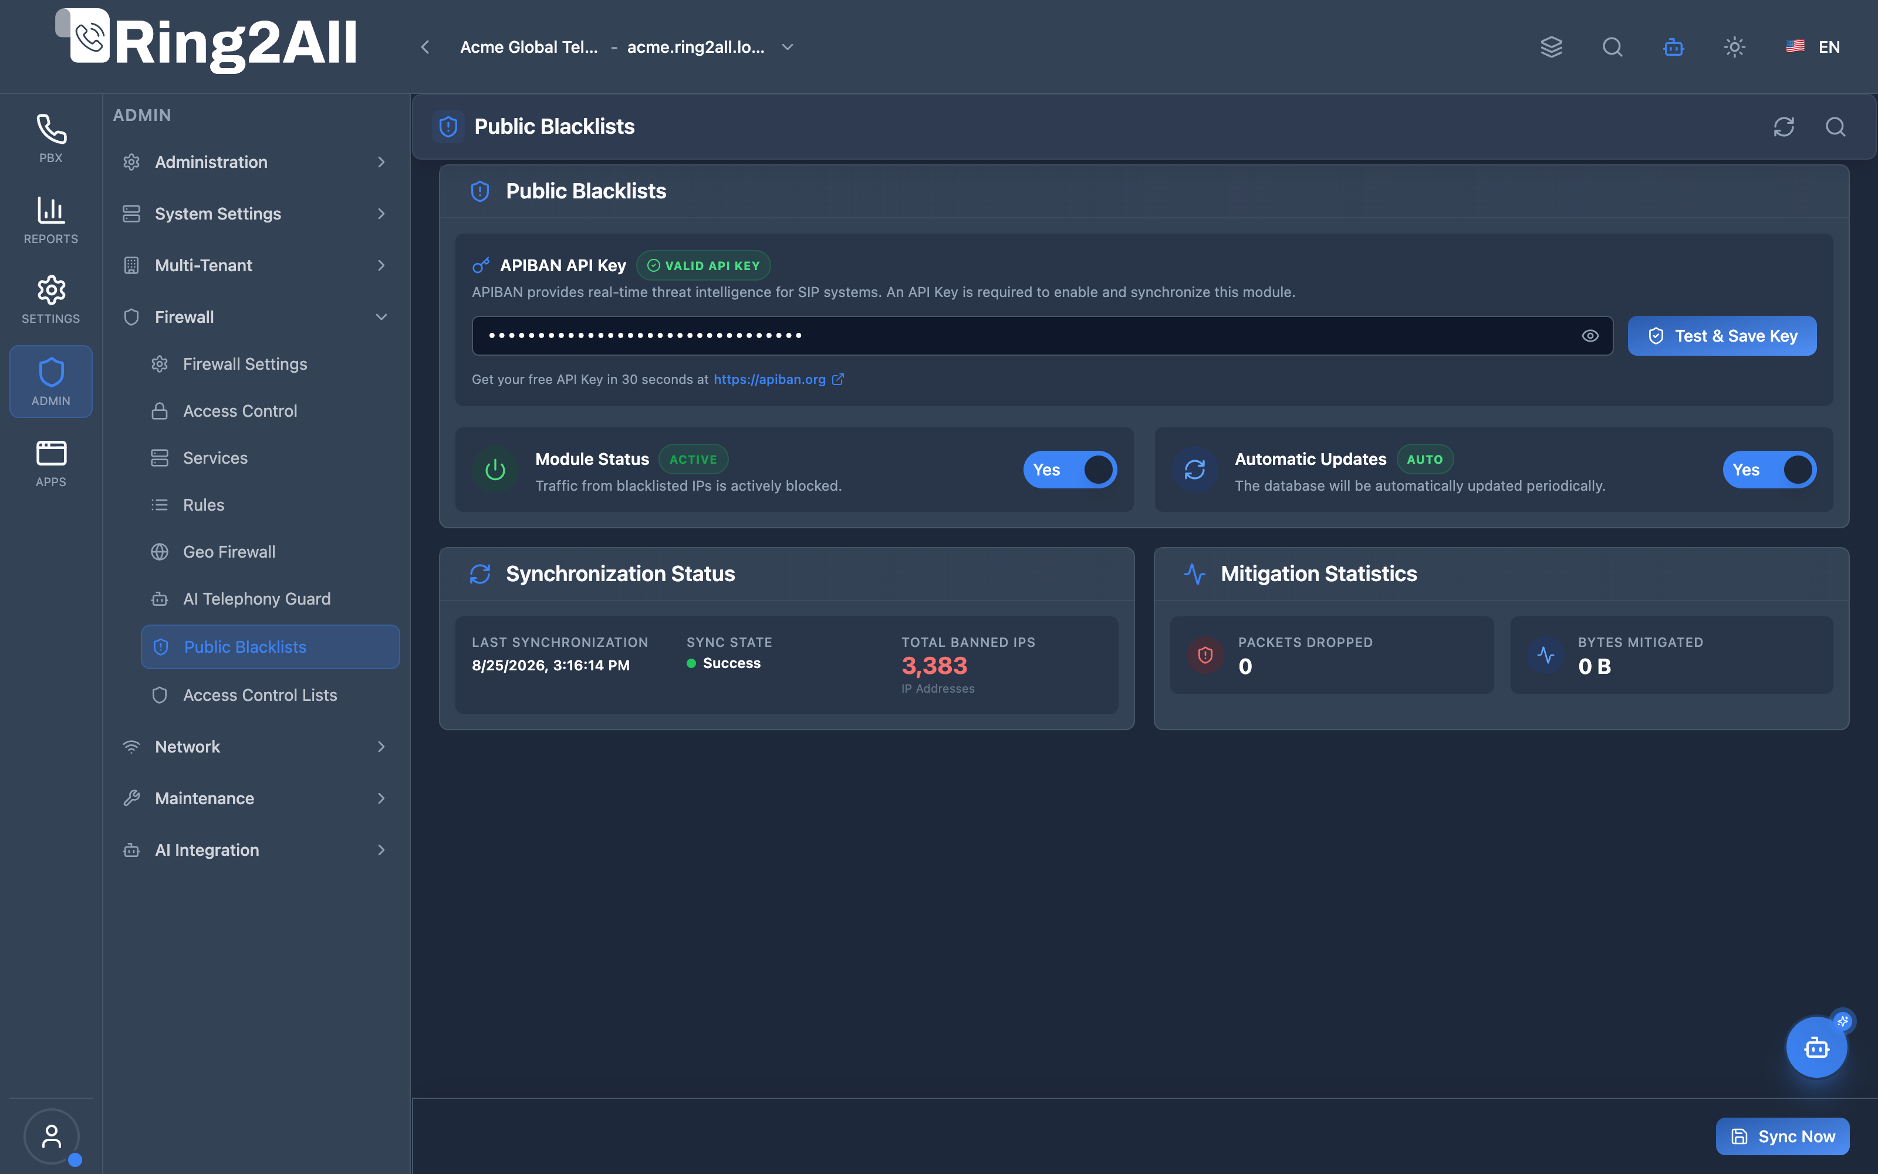Click the layers stack icon in header
This screenshot has width=1878, height=1174.
click(x=1551, y=46)
